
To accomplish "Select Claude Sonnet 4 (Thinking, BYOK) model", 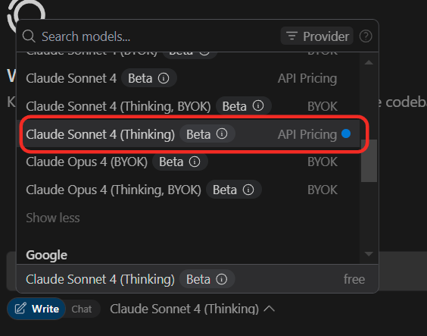I will click(188, 106).
